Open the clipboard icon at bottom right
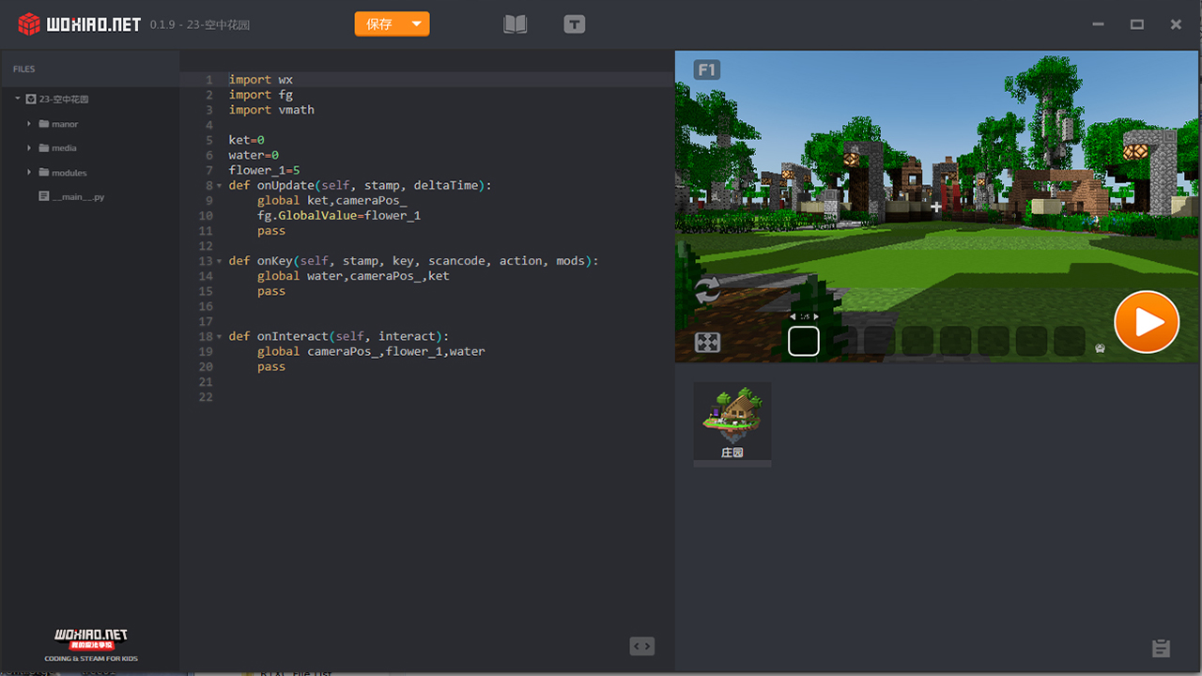Image resolution: width=1202 pixels, height=676 pixels. click(x=1161, y=648)
